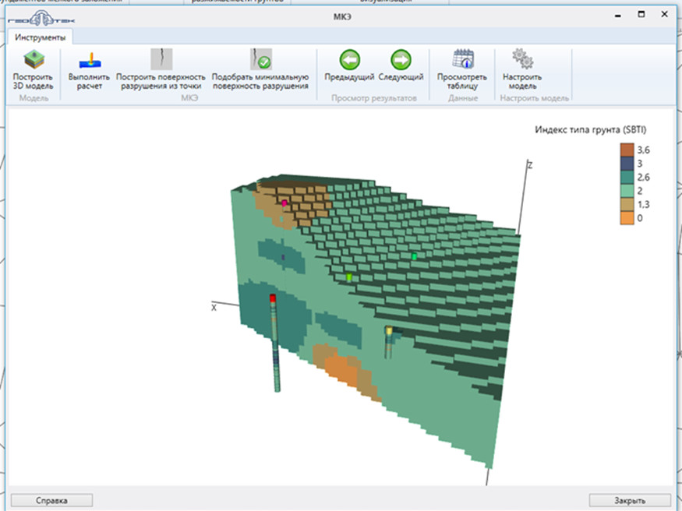682x511 pixels.
Task: Open Настроить модель gears icon
Action: point(522,60)
